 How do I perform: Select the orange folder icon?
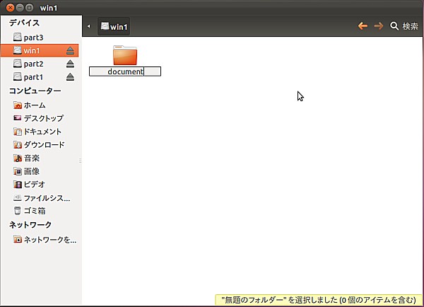(125, 55)
